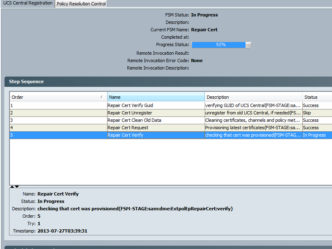Click order number 5 in the highlighted row

pos(12,135)
